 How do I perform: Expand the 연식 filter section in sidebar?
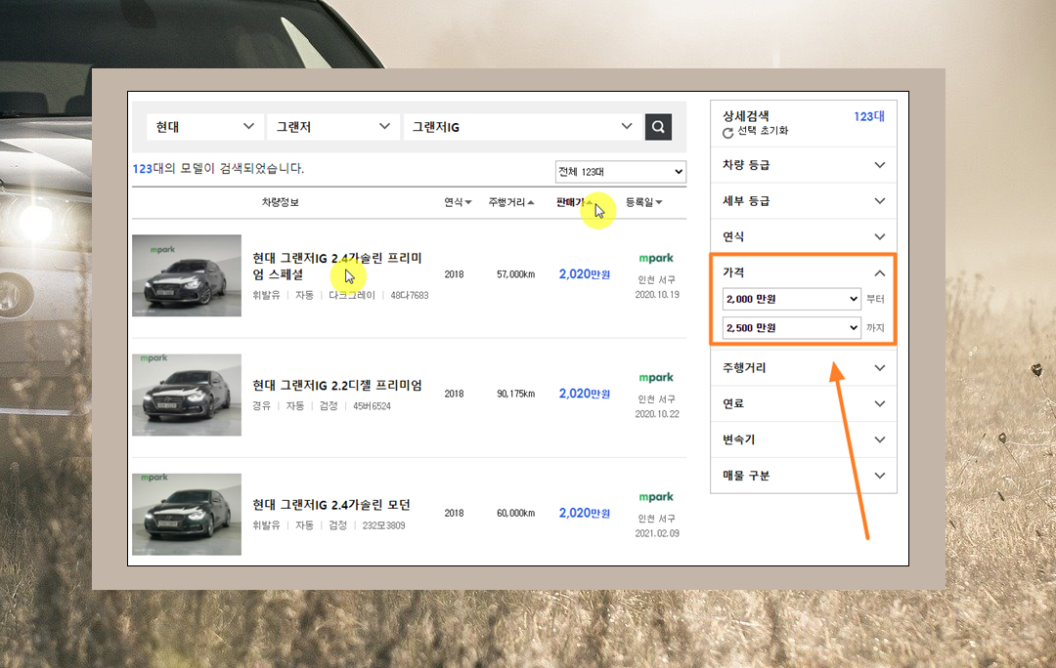804,236
